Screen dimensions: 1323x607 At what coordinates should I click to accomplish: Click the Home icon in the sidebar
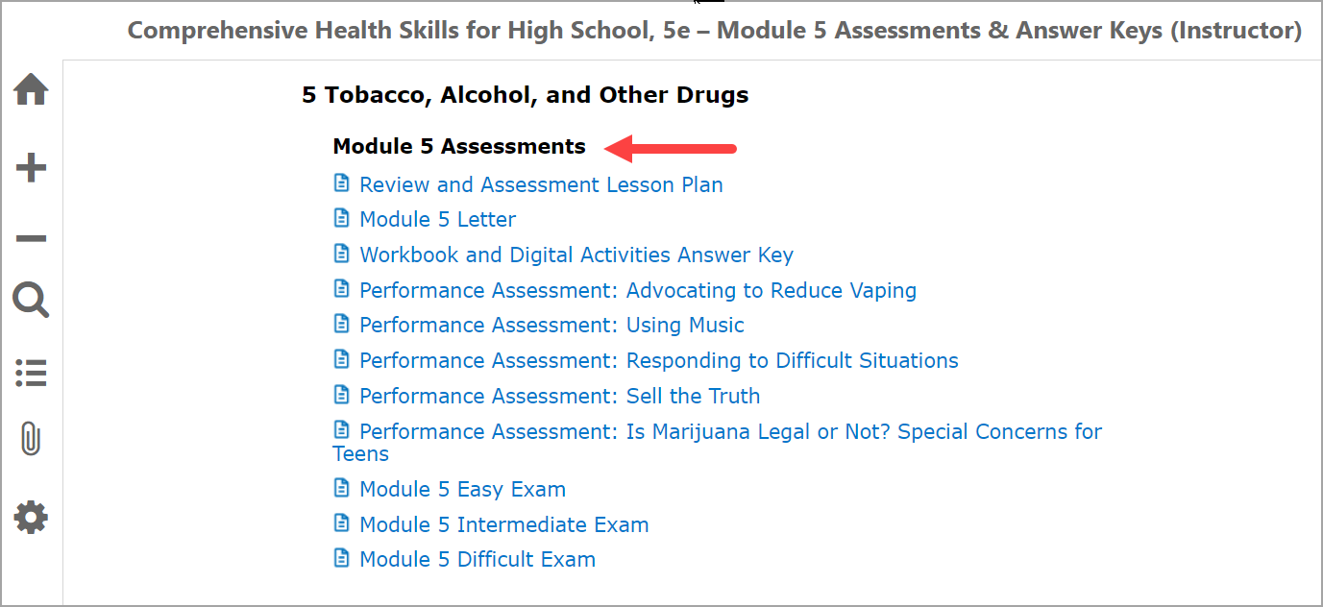point(31,88)
